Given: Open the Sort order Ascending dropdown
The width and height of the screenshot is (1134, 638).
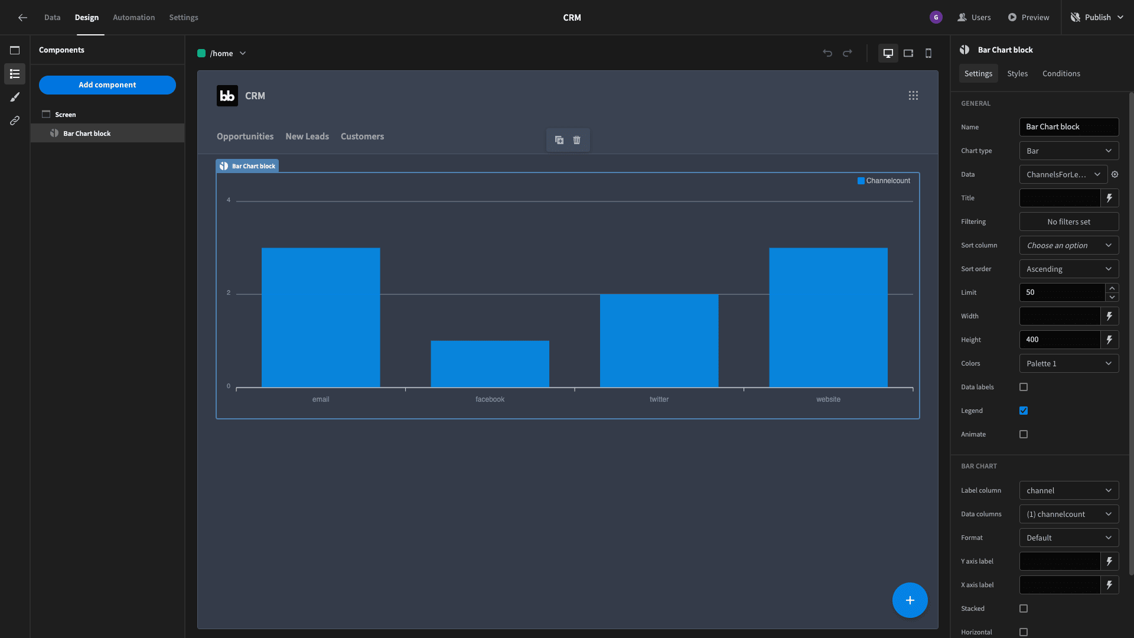Looking at the screenshot, I should point(1069,269).
